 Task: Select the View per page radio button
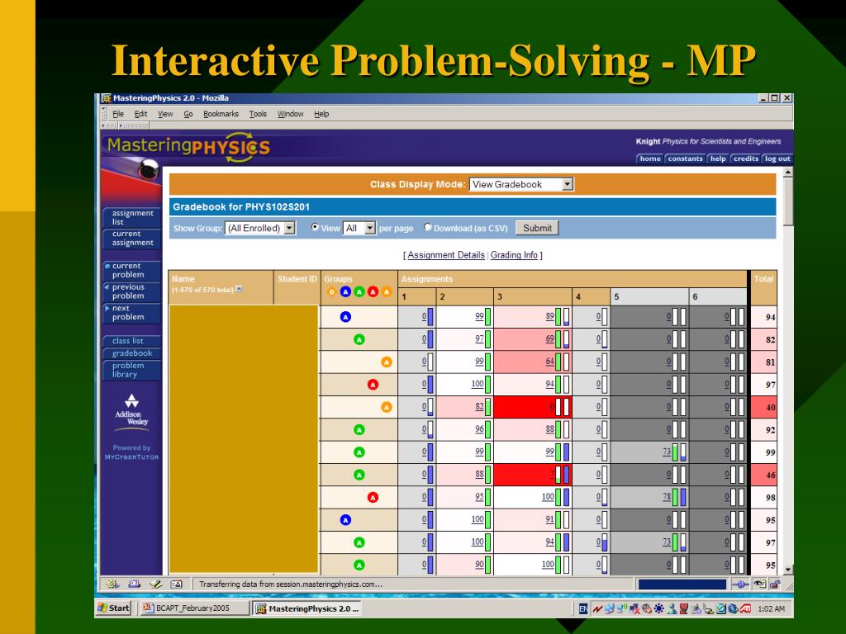[315, 228]
